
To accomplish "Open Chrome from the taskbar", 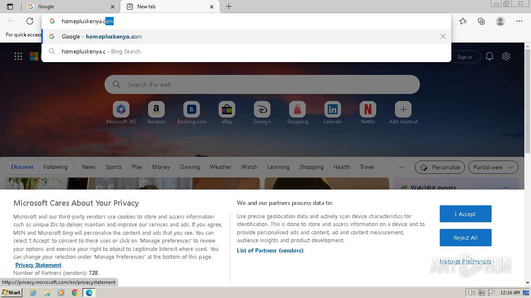I will pos(75,293).
